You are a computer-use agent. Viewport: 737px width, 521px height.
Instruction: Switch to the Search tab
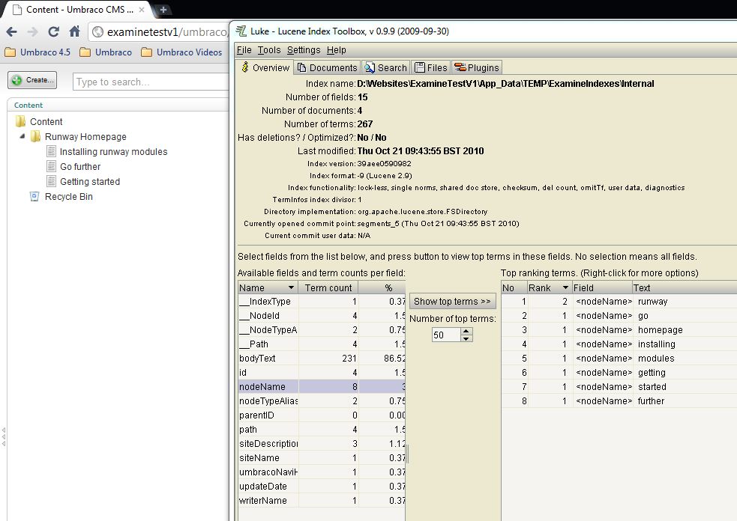tap(385, 67)
